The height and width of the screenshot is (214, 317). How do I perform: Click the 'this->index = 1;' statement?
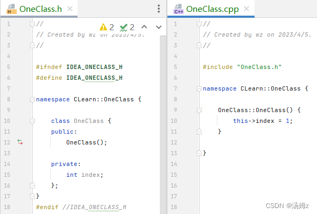pyautogui.click(x=263, y=121)
